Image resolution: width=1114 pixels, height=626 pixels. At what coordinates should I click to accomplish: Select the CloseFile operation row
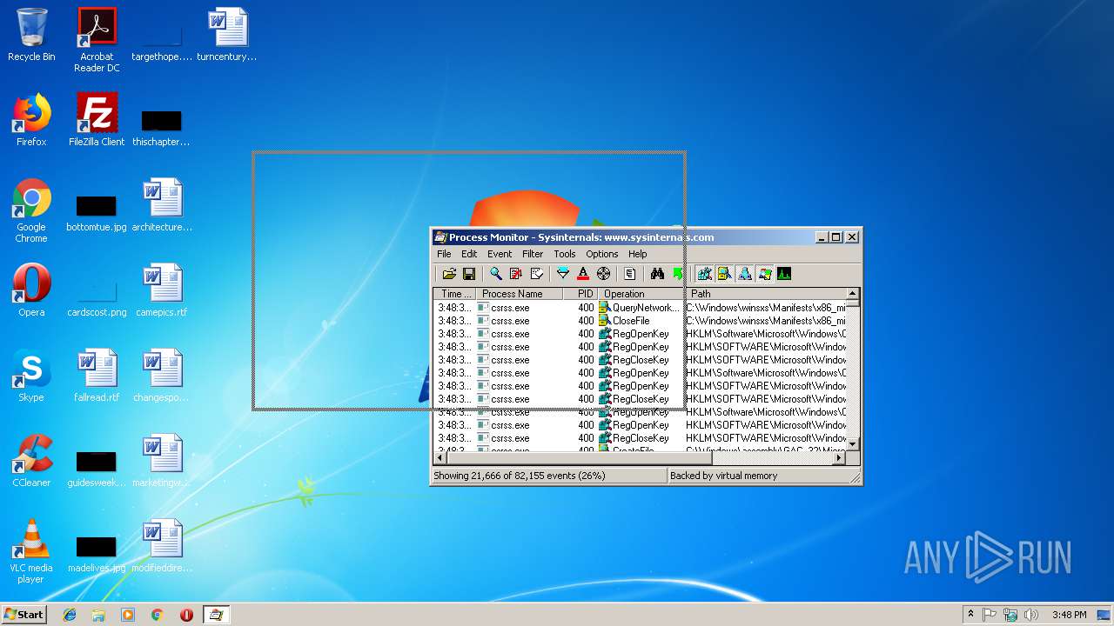click(x=640, y=321)
